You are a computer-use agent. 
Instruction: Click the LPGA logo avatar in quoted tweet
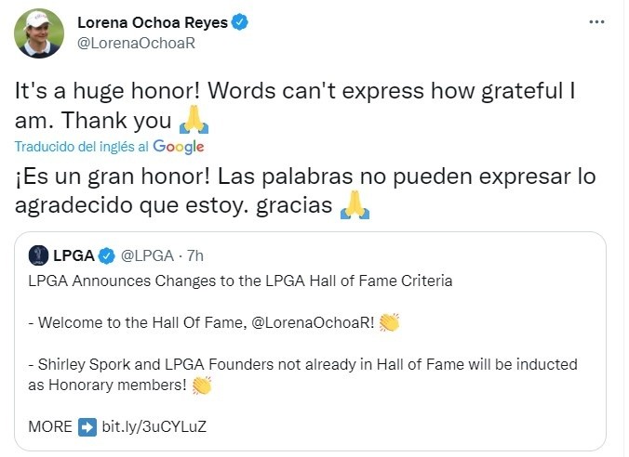click(x=38, y=255)
